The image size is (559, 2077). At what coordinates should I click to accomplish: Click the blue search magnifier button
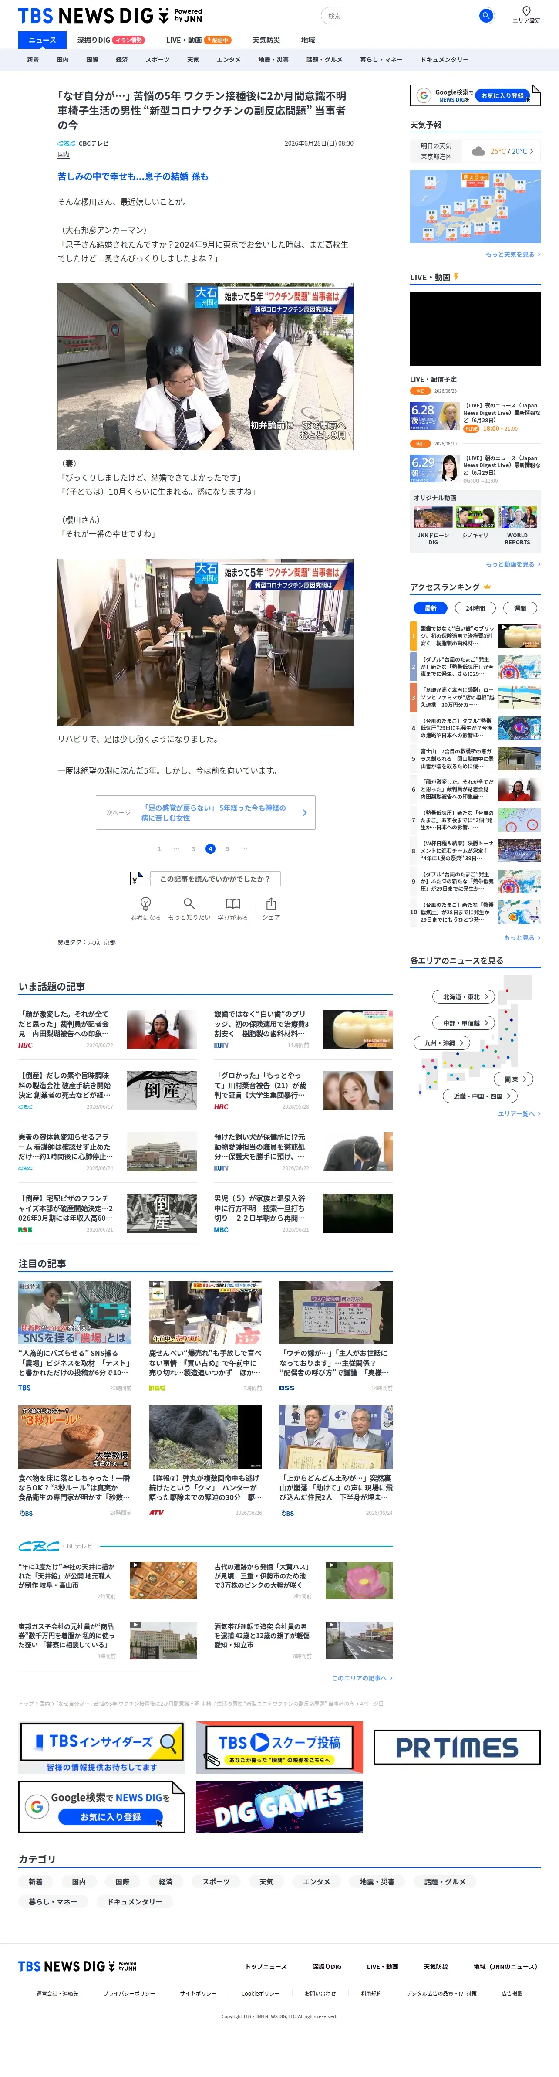[485, 15]
